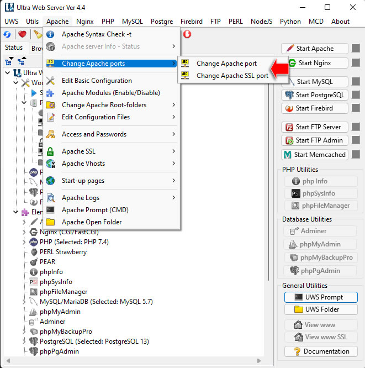Click the Start Firebird button

point(315,108)
